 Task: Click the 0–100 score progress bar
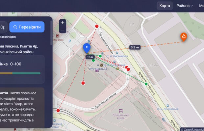[20, 73]
